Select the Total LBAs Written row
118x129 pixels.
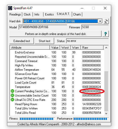coord(57,108)
